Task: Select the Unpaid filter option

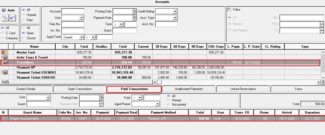Action: (x=29, y=15)
